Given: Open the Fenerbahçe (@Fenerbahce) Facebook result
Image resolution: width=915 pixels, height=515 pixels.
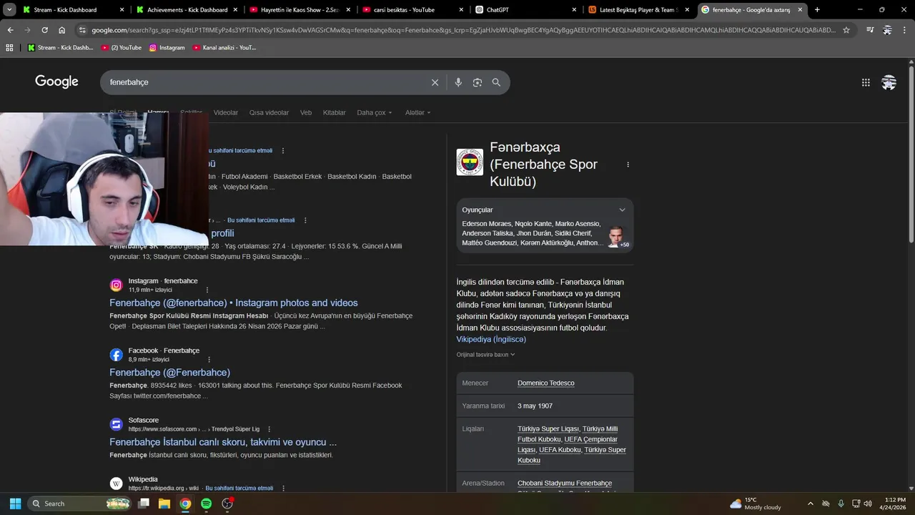Looking at the screenshot, I should coord(170,373).
